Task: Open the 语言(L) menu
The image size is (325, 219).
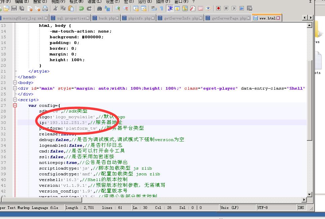Action: coord(95,1)
